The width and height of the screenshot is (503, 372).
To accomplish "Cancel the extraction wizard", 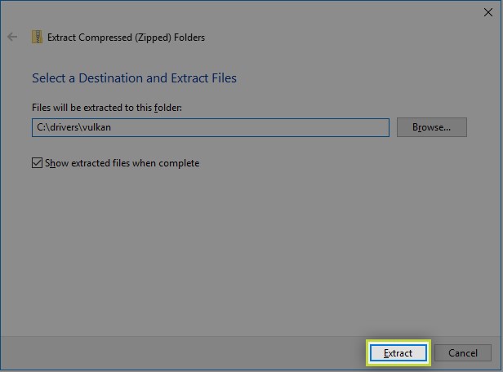I will coord(462,352).
